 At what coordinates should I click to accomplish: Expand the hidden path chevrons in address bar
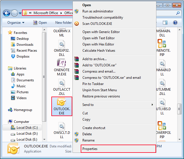30,13
